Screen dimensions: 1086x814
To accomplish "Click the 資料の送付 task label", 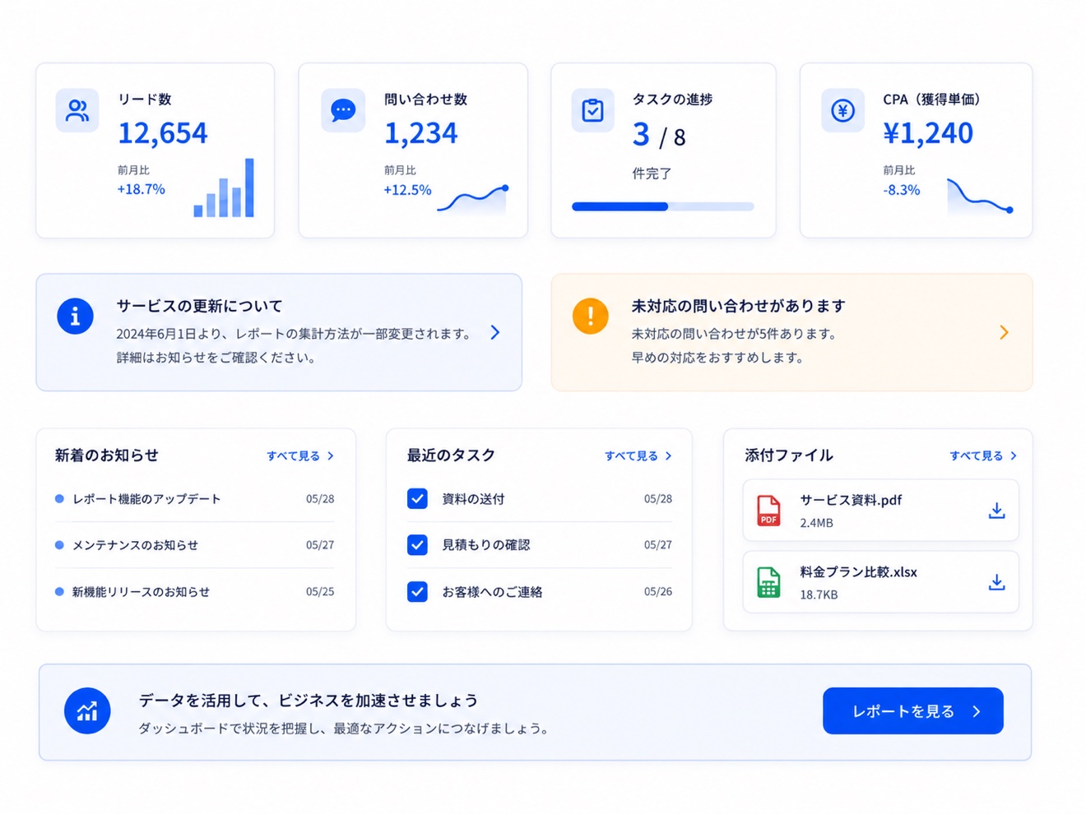I will coord(473,498).
